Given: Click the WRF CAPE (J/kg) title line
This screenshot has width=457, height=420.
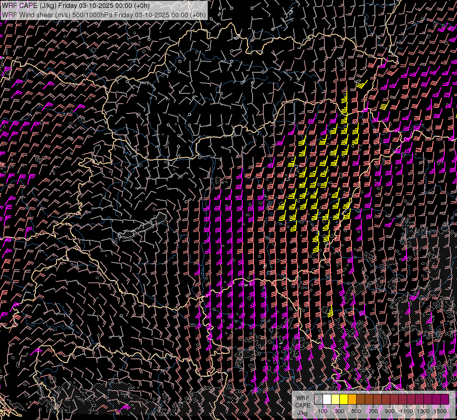Looking at the screenshot, I should pos(76,5).
